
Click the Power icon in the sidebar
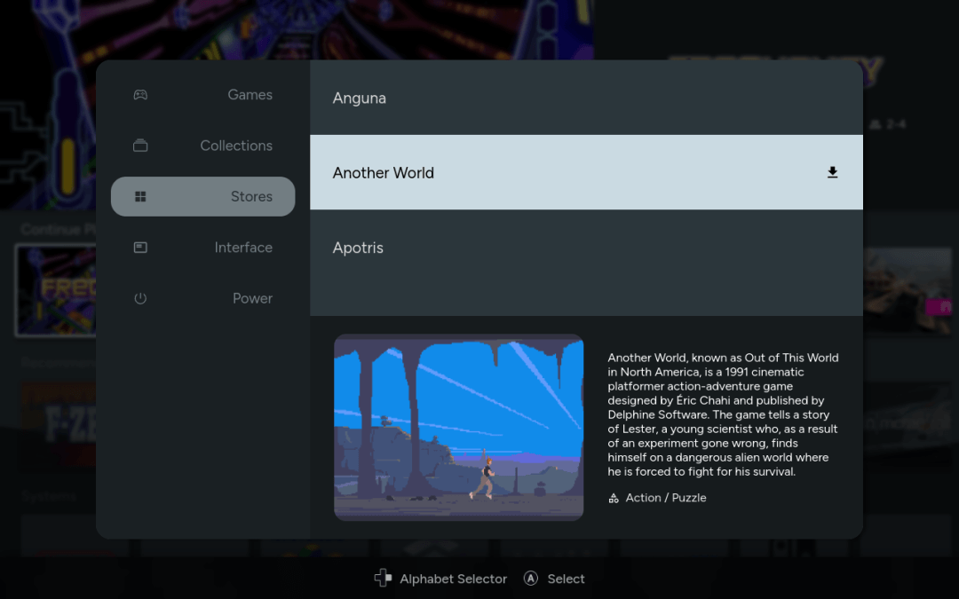tap(140, 298)
